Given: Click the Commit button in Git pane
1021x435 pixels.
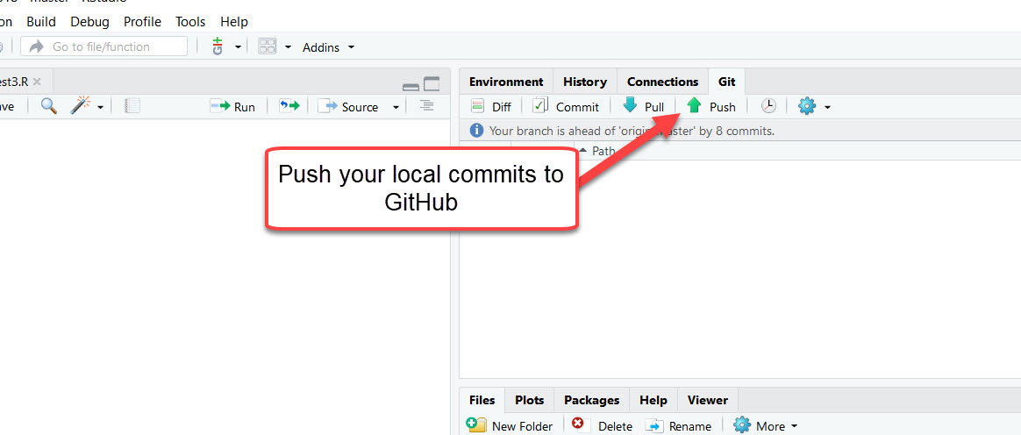Looking at the screenshot, I should (565, 107).
